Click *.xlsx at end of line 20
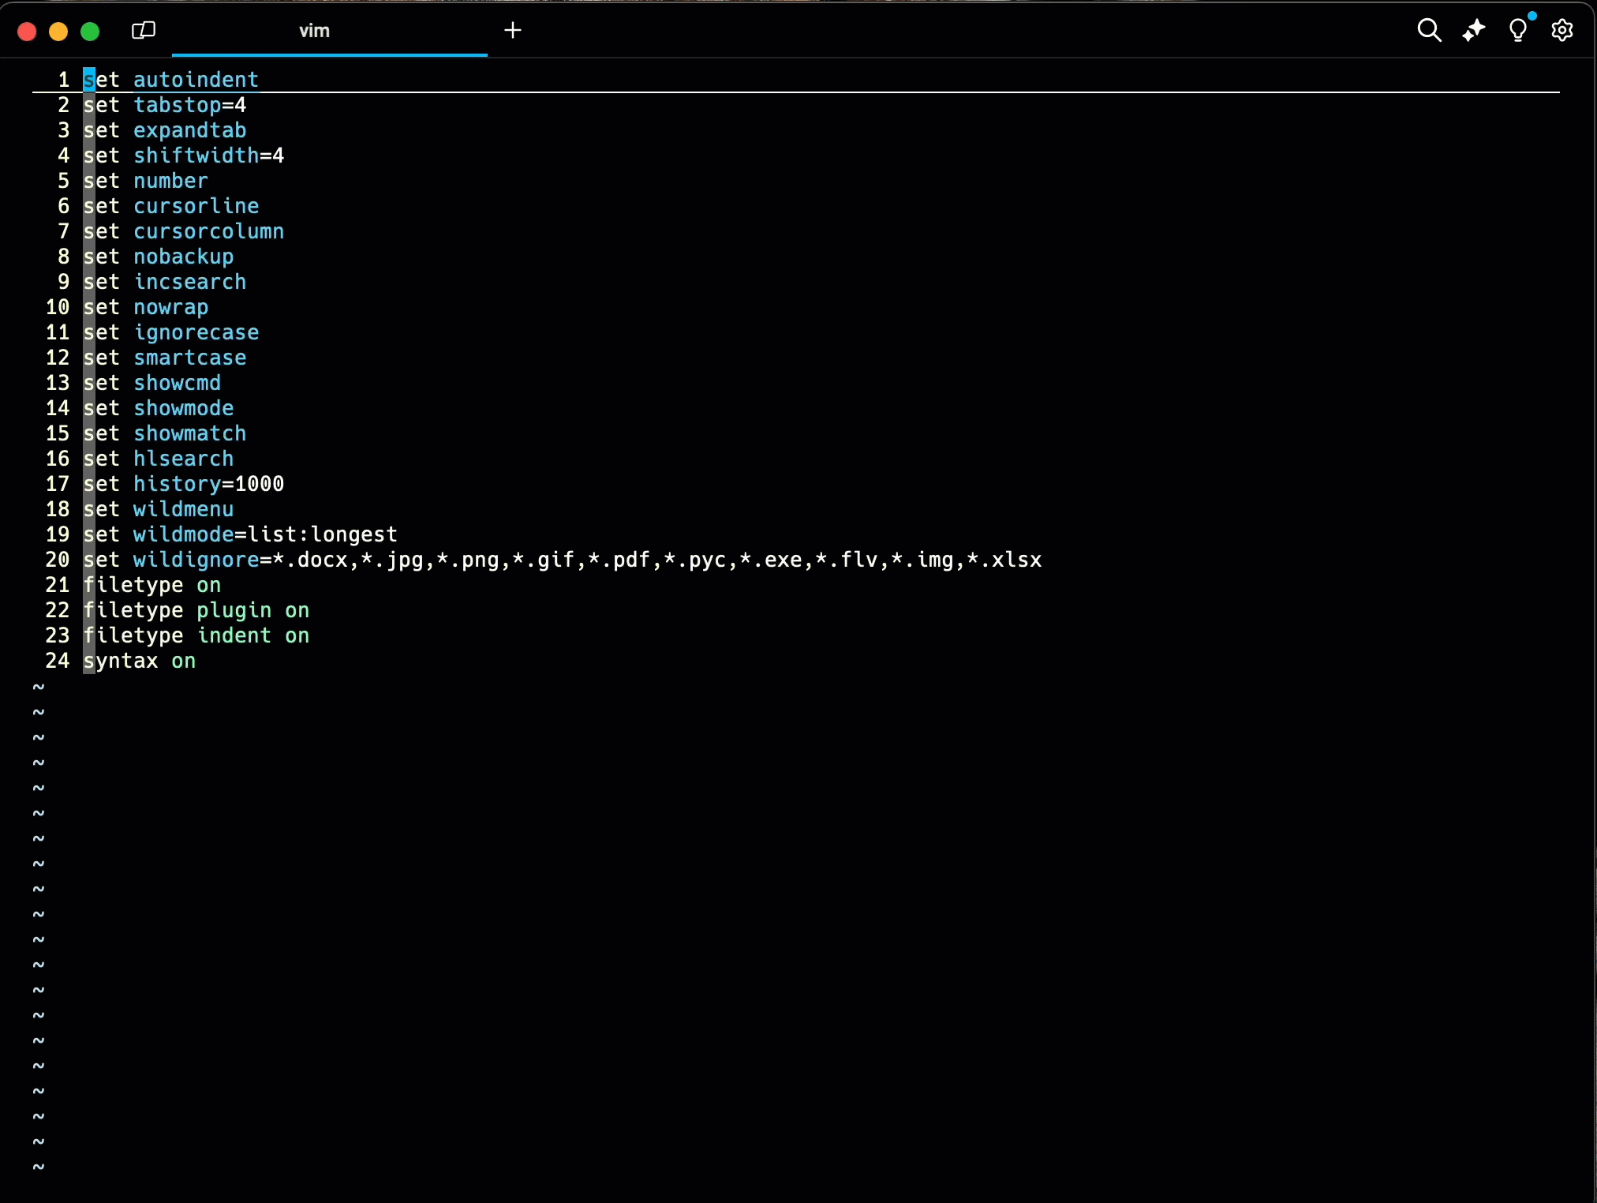 click(x=1004, y=560)
